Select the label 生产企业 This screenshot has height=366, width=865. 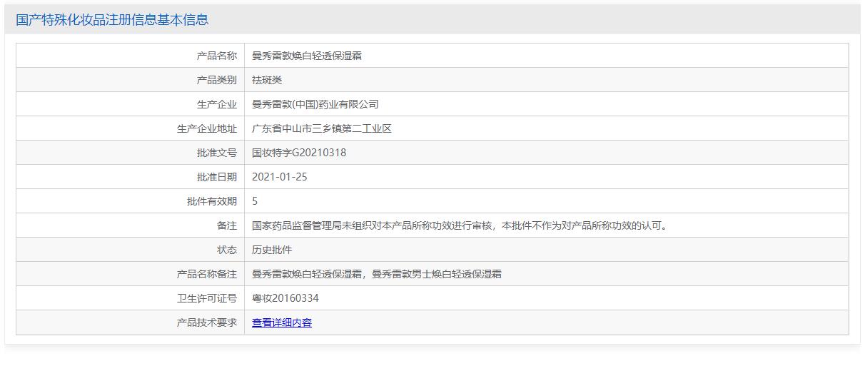[x=217, y=104]
